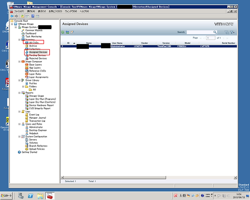The width and height of the screenshot is (250, 200).
Task: Sort by the Model column header
Action: pyautogui.click(x=187, y=43)
